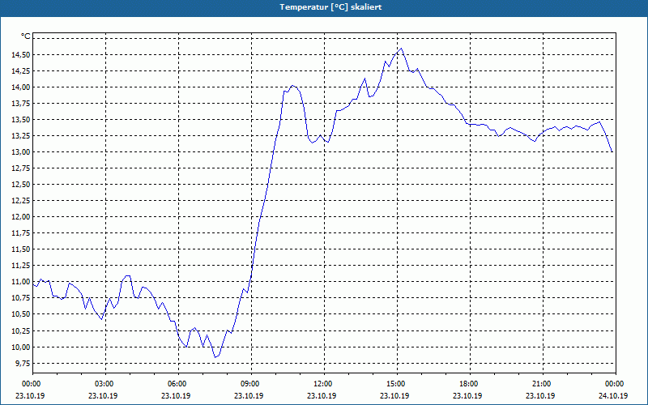Click the 10,75 y-axis label

[19, 298]
